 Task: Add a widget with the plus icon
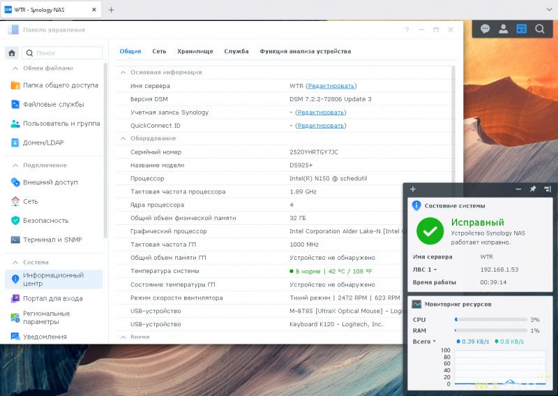[413, 189]
